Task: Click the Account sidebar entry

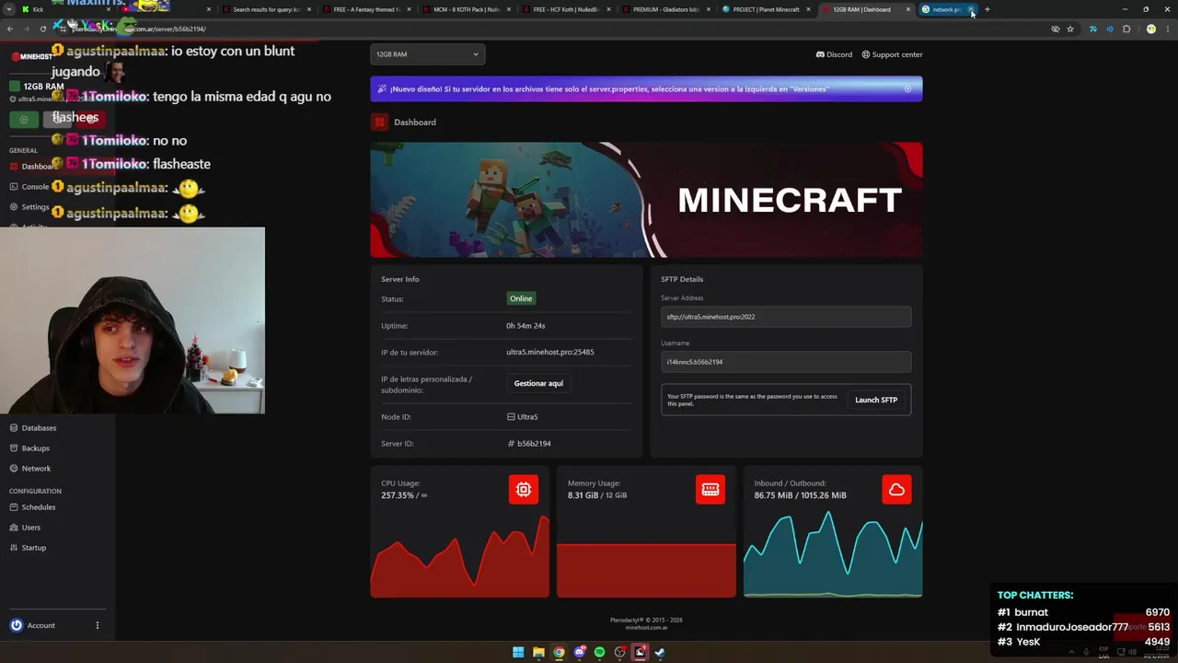Action: [57, 625]
